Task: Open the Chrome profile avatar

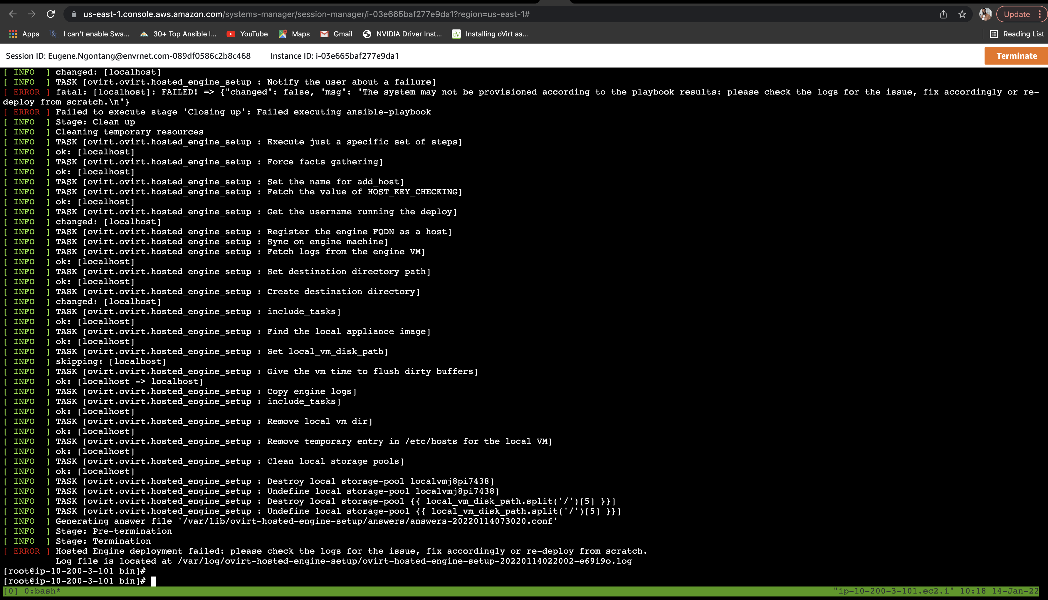Action: (985, 14)
